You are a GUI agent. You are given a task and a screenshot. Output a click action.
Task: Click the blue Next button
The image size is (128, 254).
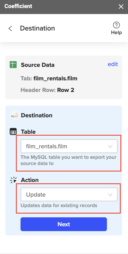tap(63, 224)
